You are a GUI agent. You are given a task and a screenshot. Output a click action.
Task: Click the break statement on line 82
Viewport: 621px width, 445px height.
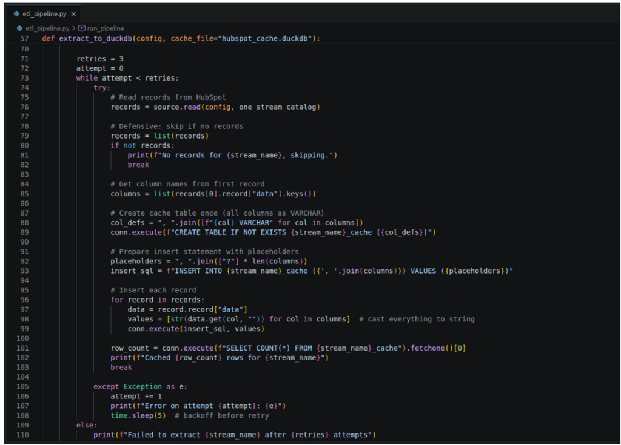[x=138, y=165]
